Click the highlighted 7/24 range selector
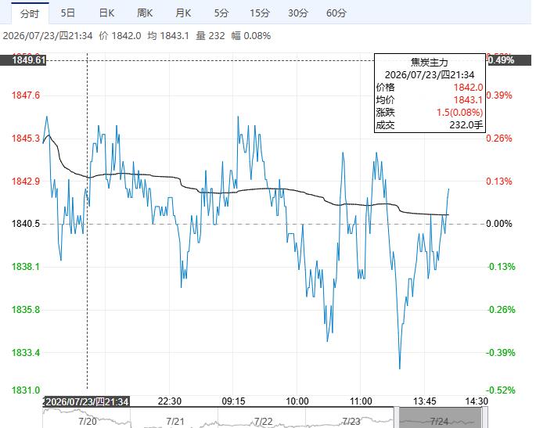 click(x=441, y=417)
